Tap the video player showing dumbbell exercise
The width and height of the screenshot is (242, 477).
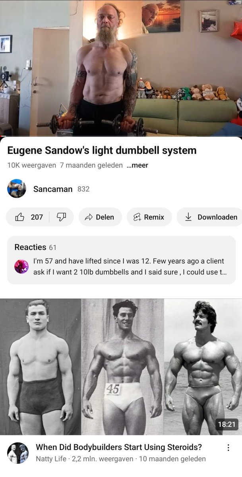click(121, 68)
